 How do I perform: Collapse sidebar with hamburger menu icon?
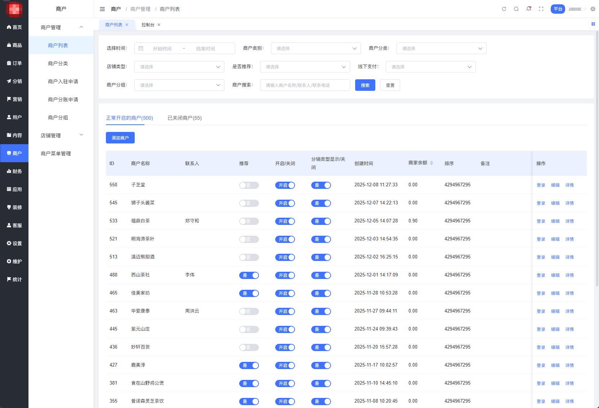point(102,9)
